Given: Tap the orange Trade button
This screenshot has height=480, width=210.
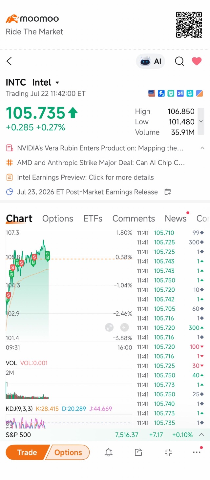Looking at the screenshot, I should tap(27, 452).
